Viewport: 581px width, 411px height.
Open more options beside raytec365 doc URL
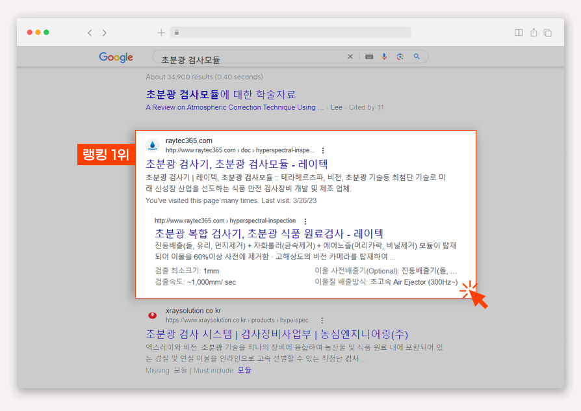[x=323, y=150]
